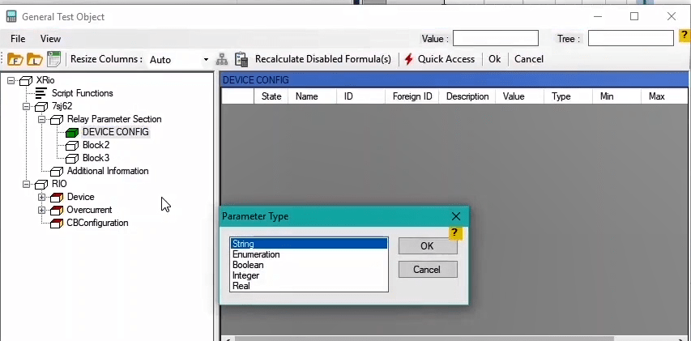Select Enumeration in the parameter type list
This screenshot has height=341, width=691.
tap(256, 254)
